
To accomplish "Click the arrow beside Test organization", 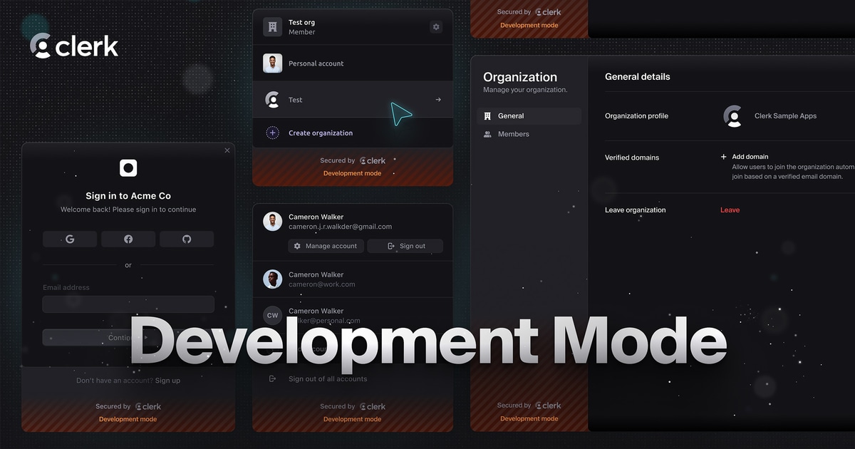I will pyautogui.click(x=437, y=100).
